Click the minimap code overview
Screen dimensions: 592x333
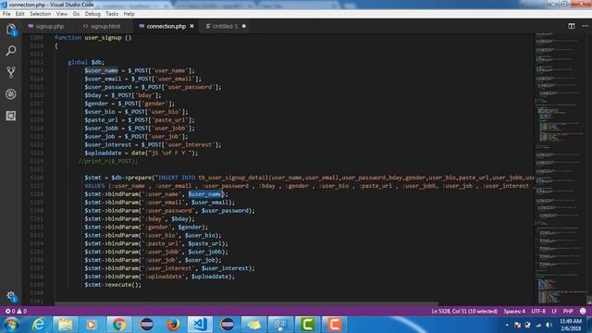561,168
